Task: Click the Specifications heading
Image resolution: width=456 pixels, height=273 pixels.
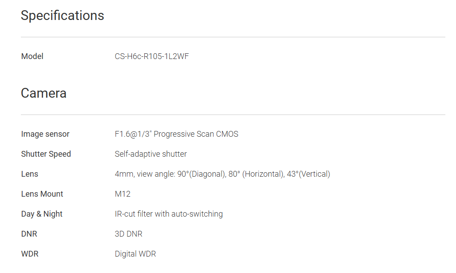Action: [62, 16]
